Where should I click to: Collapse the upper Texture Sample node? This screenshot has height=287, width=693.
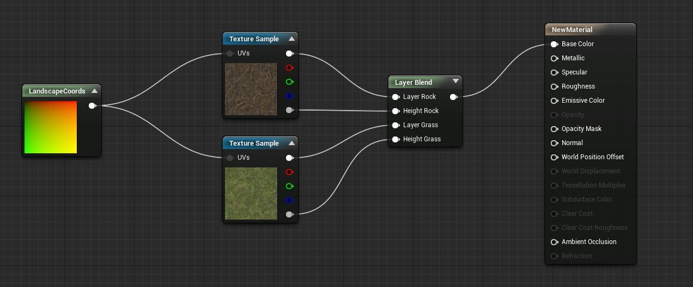(x=291, y=39)
